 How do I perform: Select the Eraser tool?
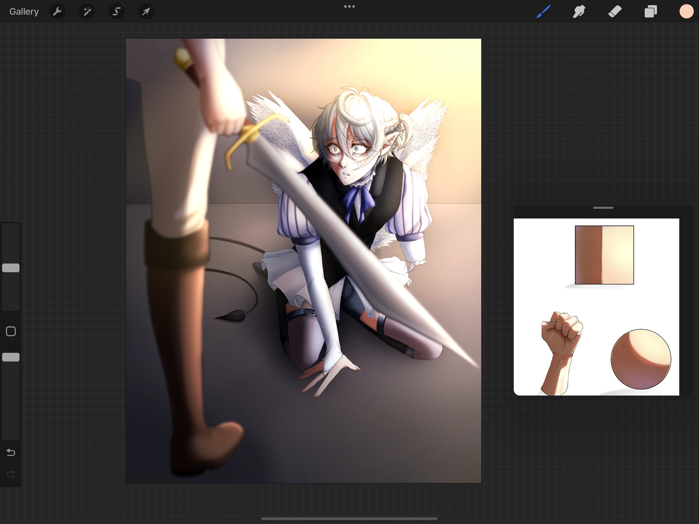point(615,12)
